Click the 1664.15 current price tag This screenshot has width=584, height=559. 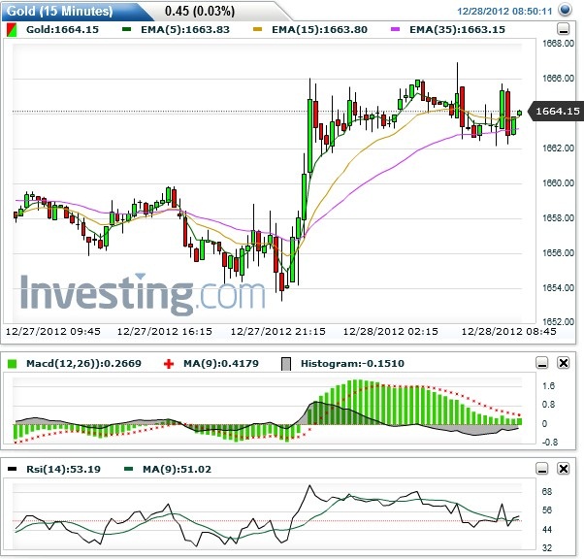coord(557,111)
